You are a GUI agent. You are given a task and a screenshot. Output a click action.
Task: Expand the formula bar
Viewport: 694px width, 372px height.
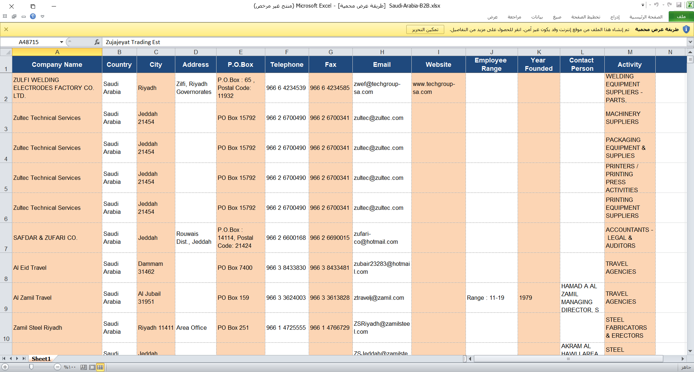click(690, 42)
